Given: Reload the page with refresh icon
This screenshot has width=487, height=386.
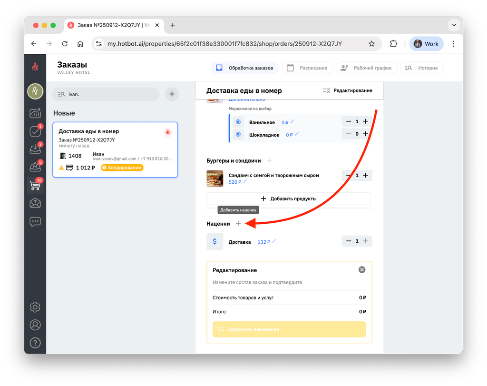Looking at the screenshot, I should pos(65,44).
